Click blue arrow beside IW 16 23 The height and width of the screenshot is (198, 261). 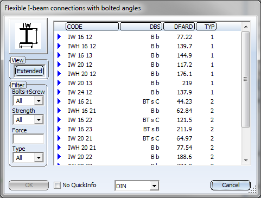coord(59,129)
